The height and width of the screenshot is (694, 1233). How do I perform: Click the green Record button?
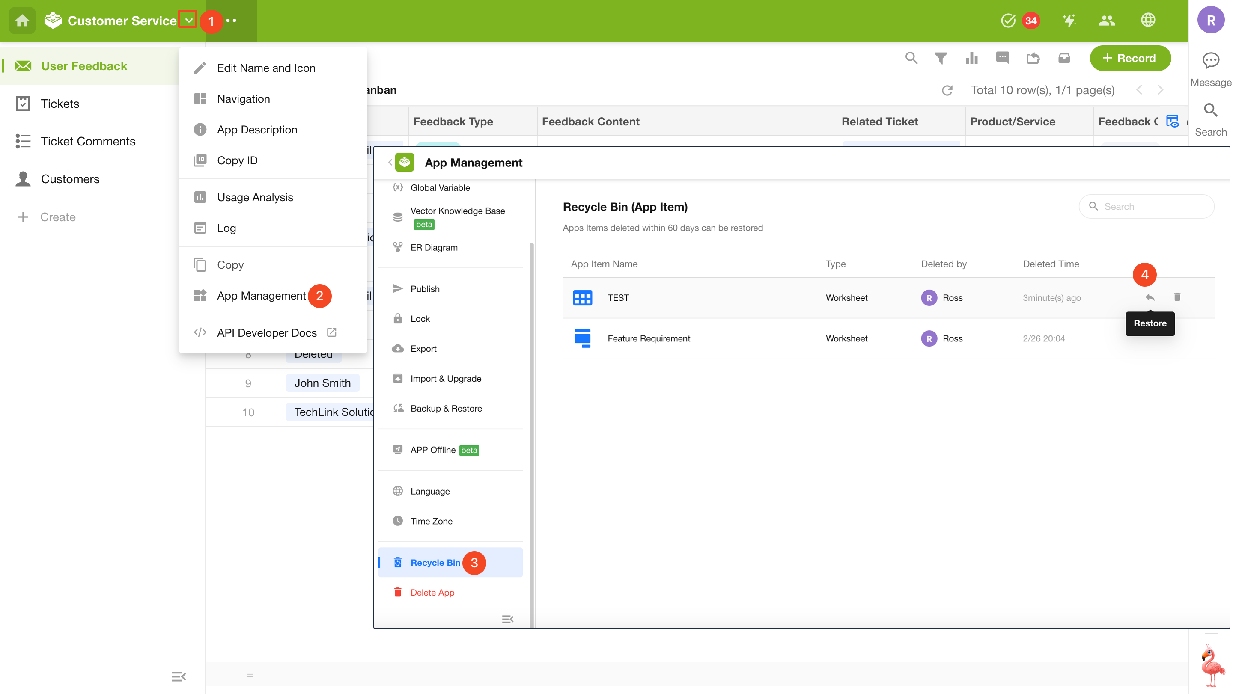point(1130,58)
